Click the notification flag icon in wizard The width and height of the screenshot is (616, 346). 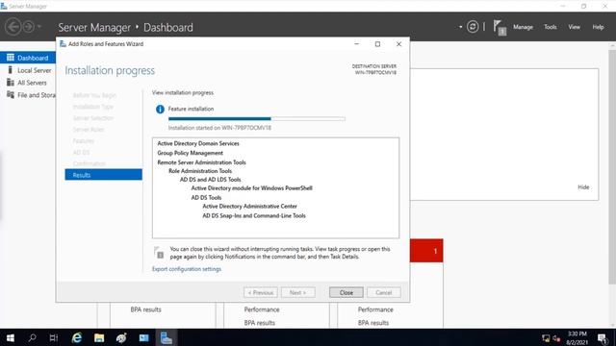[159, 252]
